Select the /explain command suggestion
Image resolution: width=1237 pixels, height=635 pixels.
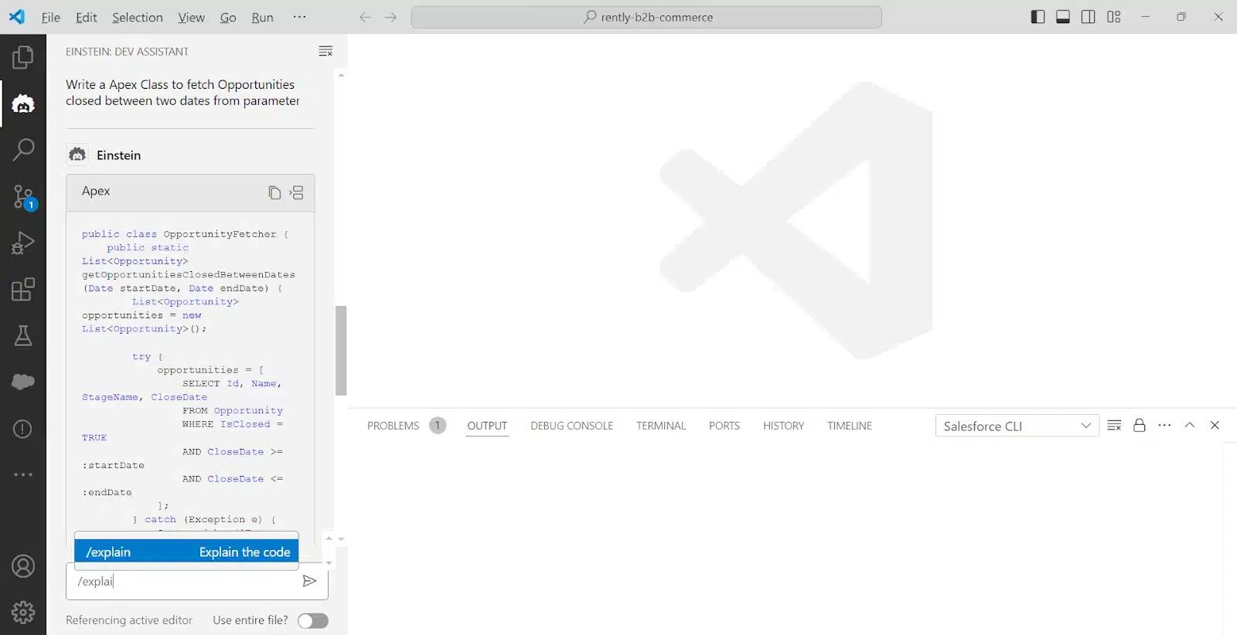click(x=186, y=552)
